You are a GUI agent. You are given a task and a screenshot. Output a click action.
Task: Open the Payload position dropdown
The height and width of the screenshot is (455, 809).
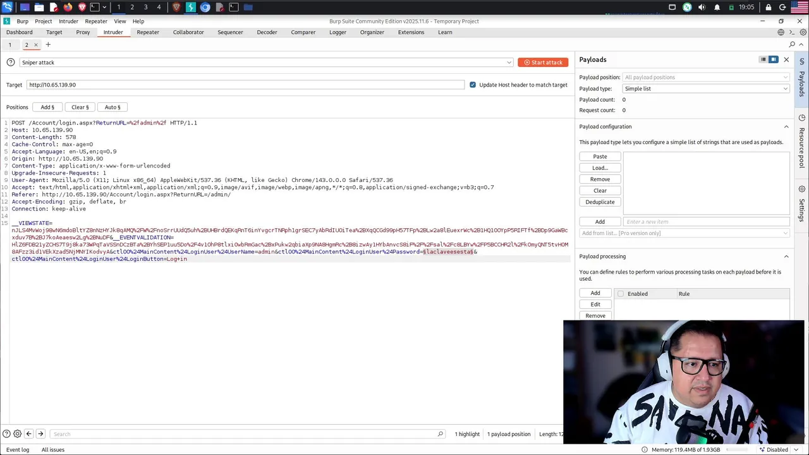pos(706,77)
